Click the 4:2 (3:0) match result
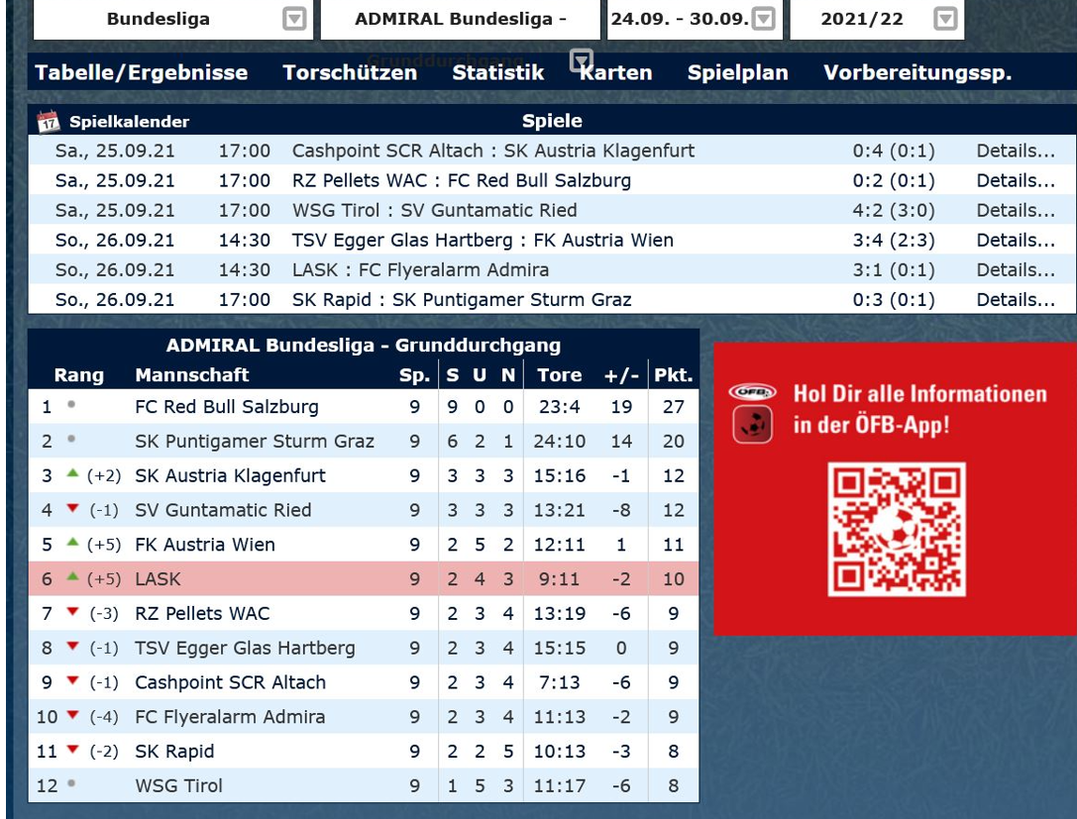 tap(894, 210)
